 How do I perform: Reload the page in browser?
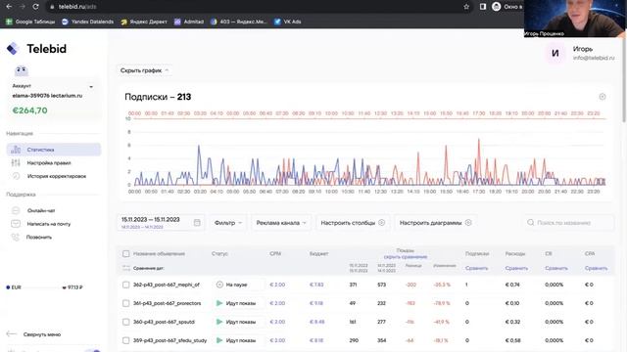pos(35,7)
